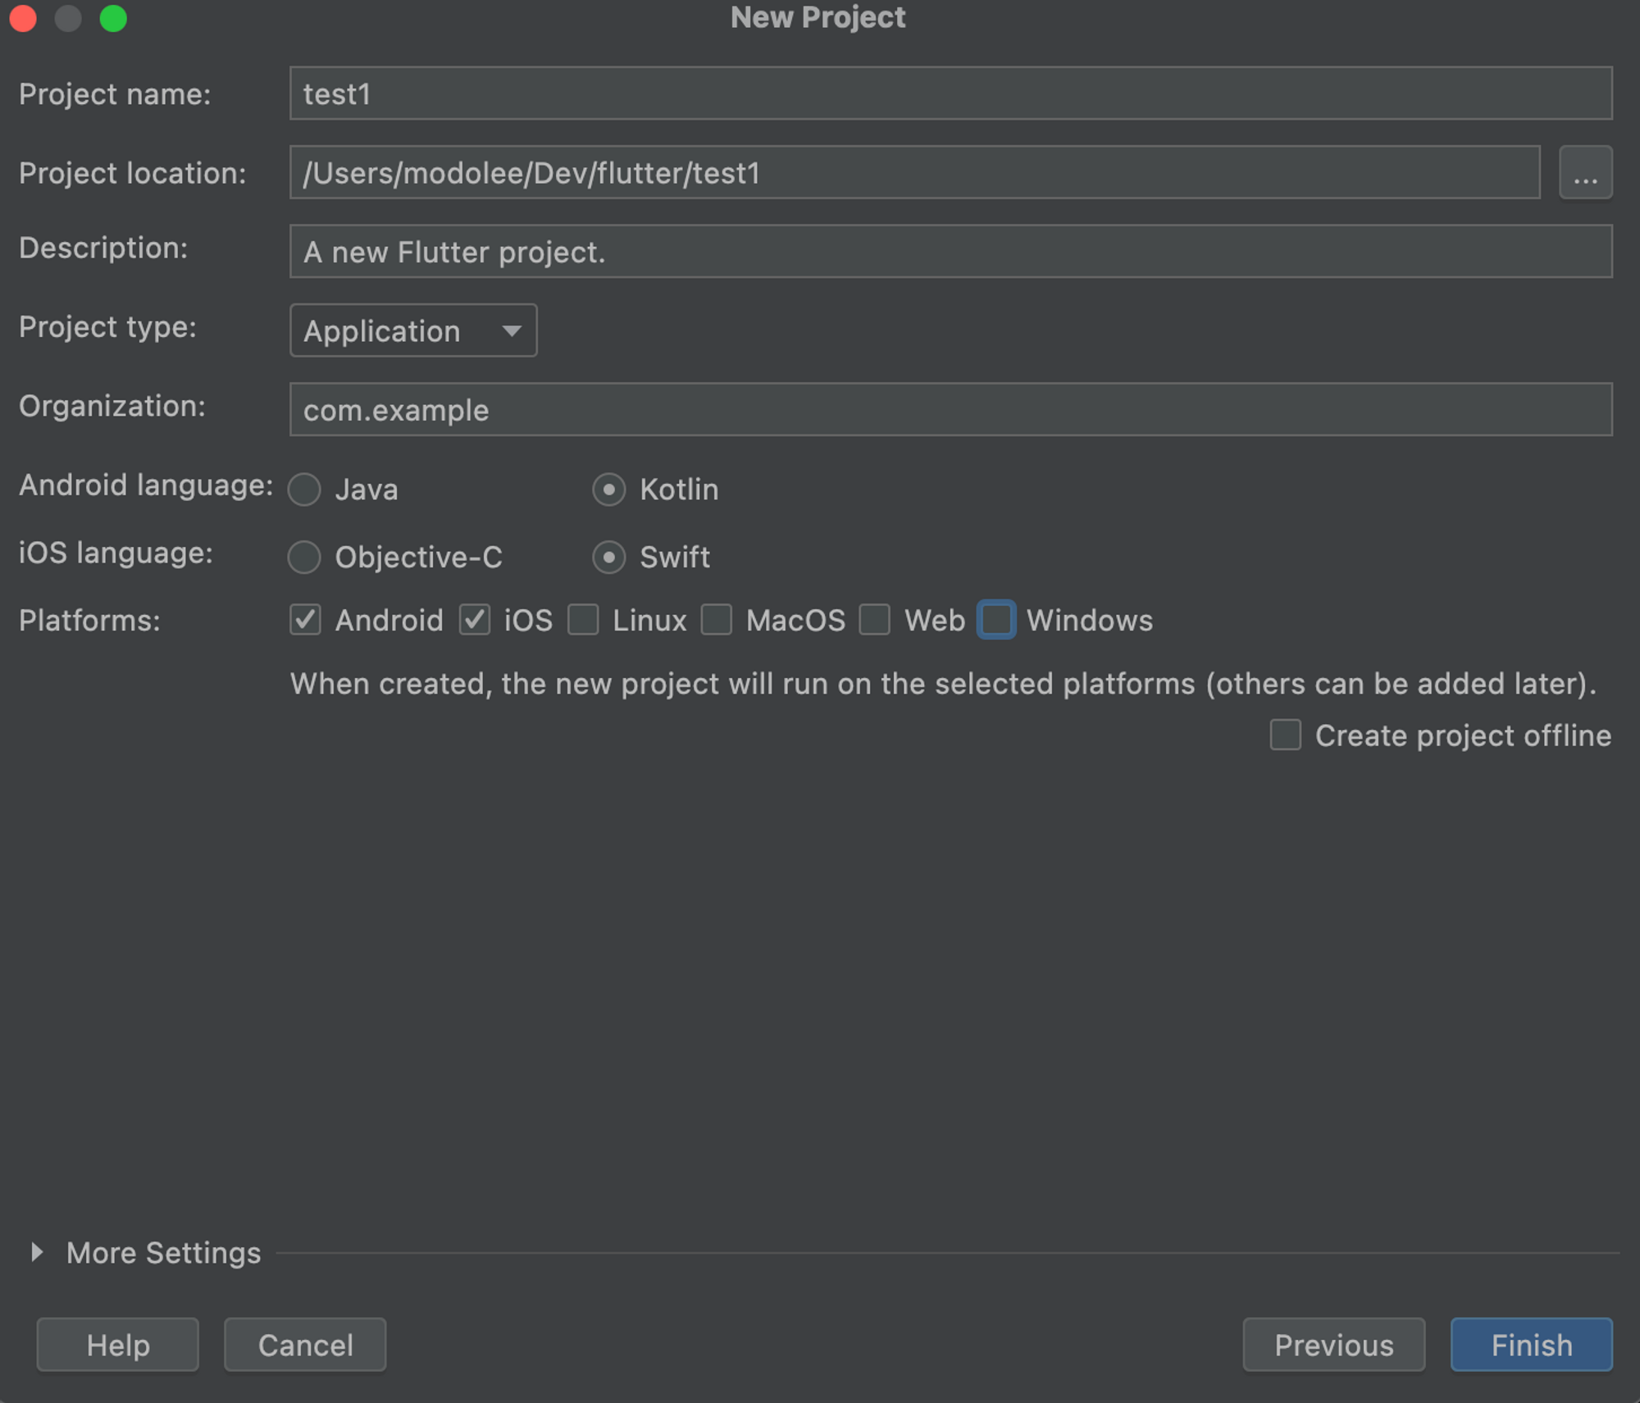Check the Windows platform checkbox
Screen dimensions: 1640x1403
point(996,620)
